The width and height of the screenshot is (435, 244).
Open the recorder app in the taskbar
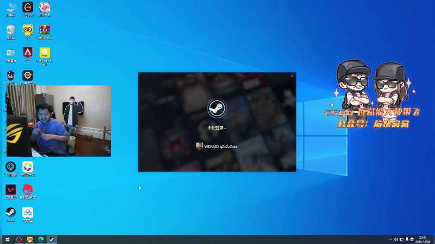[x=19, y=239]
